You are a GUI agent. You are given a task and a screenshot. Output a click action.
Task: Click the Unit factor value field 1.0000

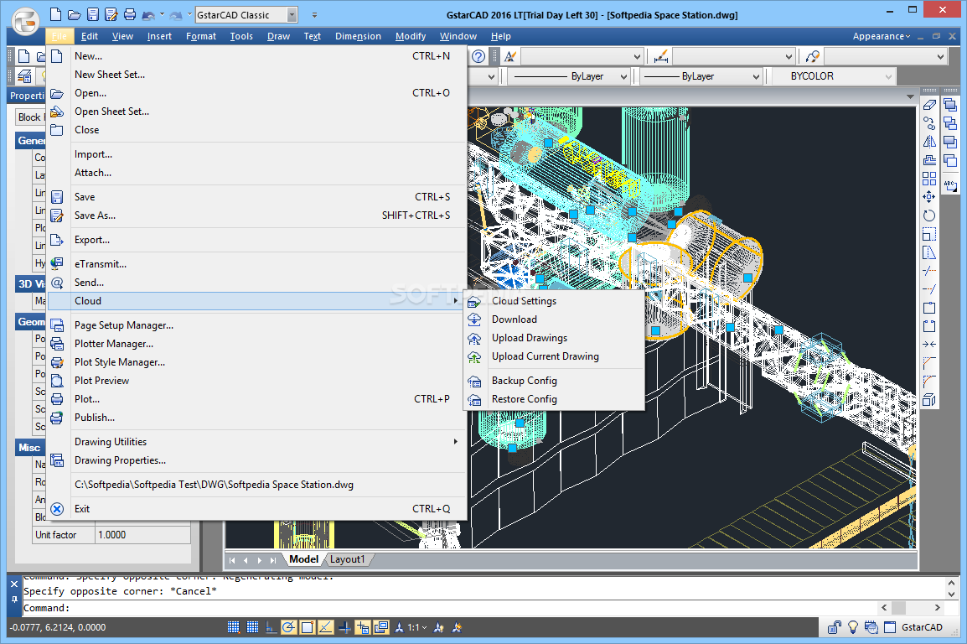[x=142, y=535]
